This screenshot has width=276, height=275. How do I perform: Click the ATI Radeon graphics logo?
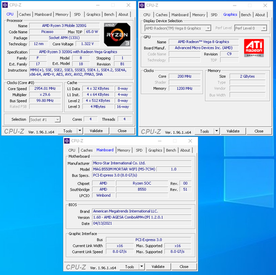(x=254, y=48)
